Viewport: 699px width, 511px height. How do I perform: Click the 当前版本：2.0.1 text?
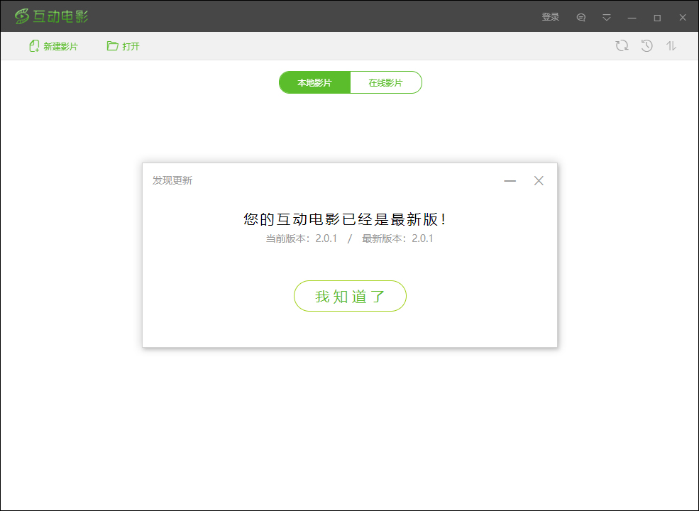302,238
